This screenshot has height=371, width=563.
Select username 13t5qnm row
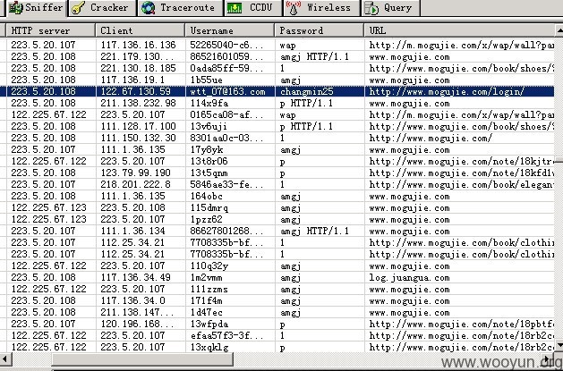(277, 173)
